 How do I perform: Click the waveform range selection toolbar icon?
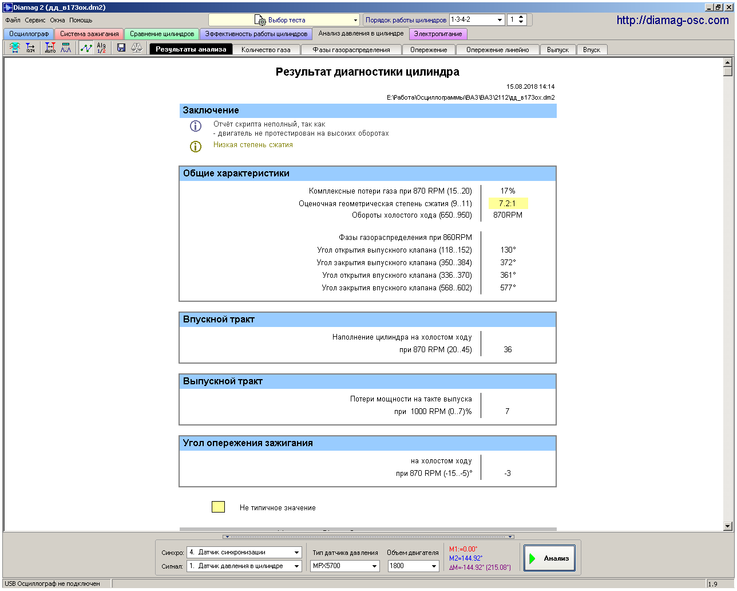click(15, 48)
